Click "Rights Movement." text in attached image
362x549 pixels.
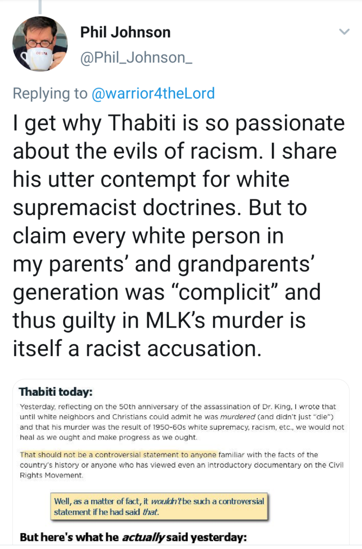51,475
